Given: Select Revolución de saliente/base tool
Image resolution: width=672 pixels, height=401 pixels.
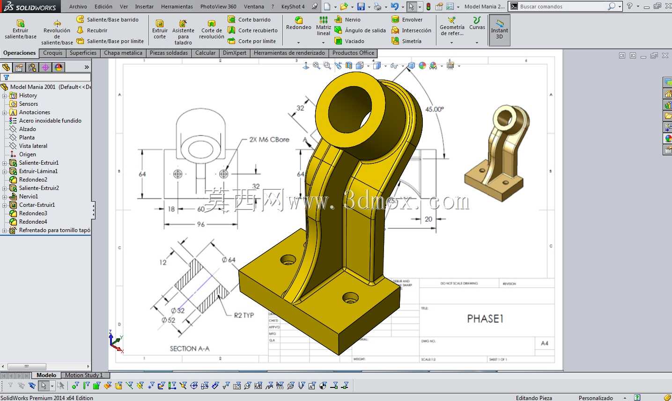Looking at the screenshot, I should (x=57, y=32).
